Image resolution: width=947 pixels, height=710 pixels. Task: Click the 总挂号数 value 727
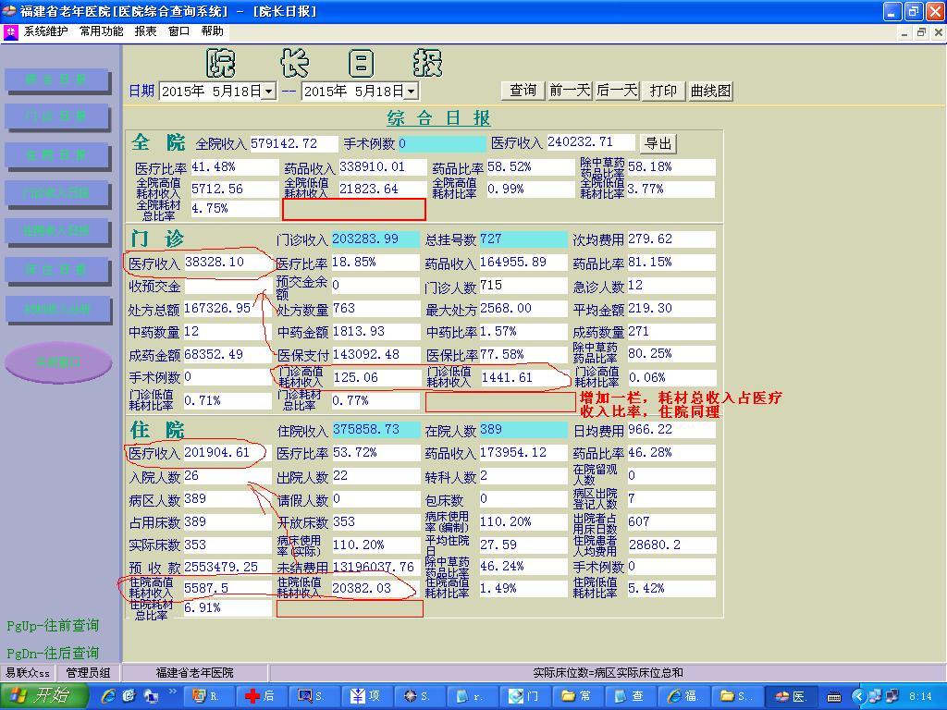(523, 239)
